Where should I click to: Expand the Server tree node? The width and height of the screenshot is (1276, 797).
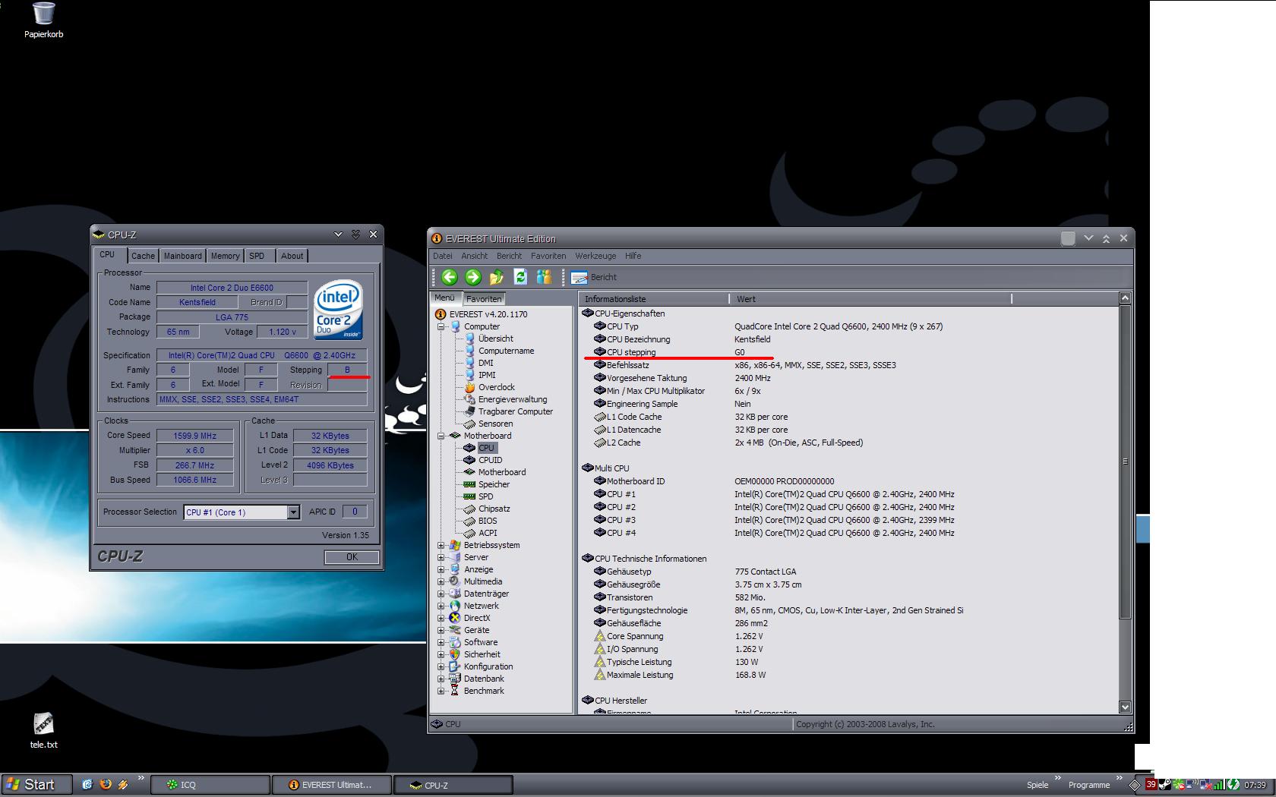pos(441,557)
